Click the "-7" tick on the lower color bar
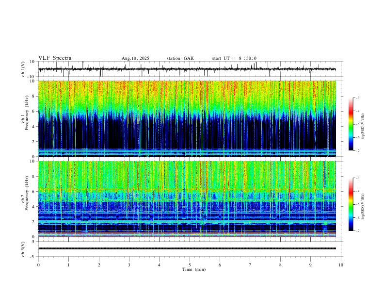Screen dimensions: 384x297 click(357, 231)
